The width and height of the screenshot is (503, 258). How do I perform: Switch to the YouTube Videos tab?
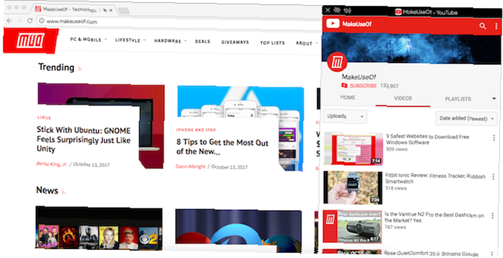click(x=403, y=98)
